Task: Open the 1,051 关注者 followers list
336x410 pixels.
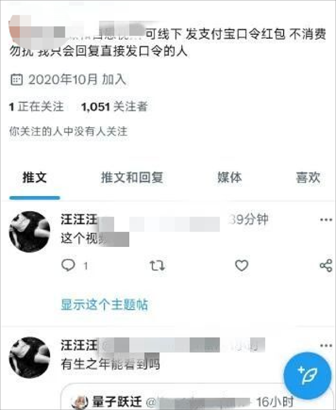Action: tap(114, 107)
